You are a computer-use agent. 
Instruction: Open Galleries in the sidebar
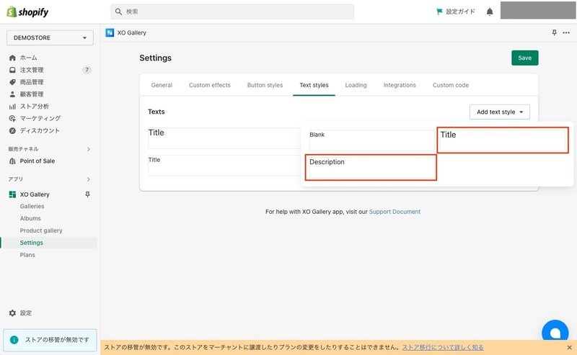pos(32,207)
